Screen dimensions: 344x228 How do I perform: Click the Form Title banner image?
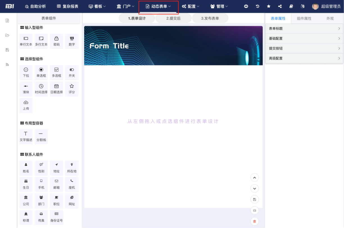coord(173,46)
